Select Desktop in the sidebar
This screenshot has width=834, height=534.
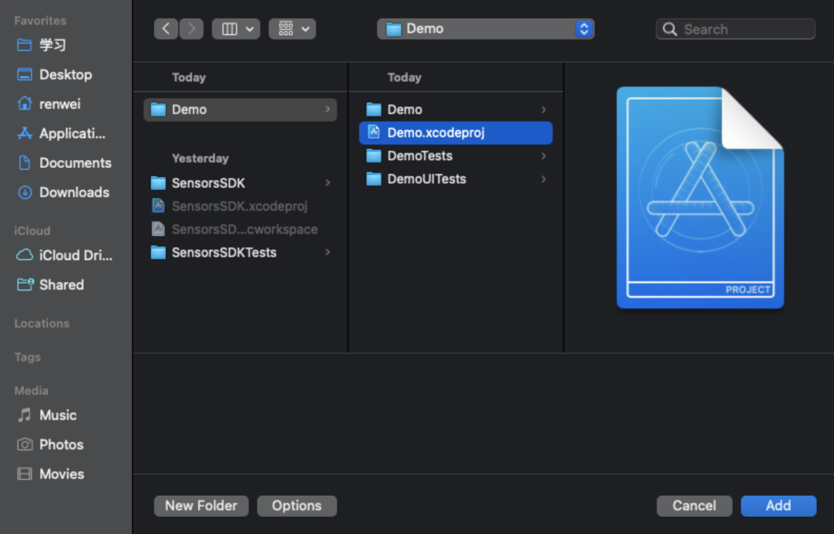[66, 75]
